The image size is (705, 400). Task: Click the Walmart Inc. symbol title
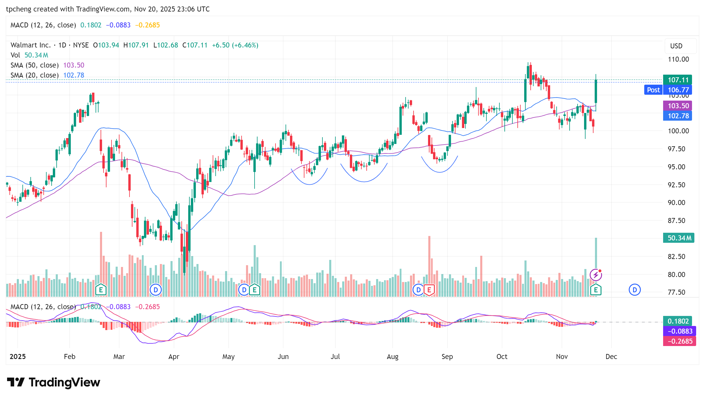(31, 45)
